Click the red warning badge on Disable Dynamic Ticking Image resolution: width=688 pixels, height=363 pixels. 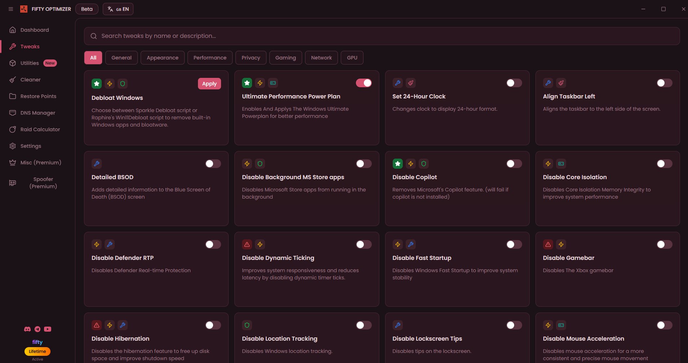pos(247,244)
